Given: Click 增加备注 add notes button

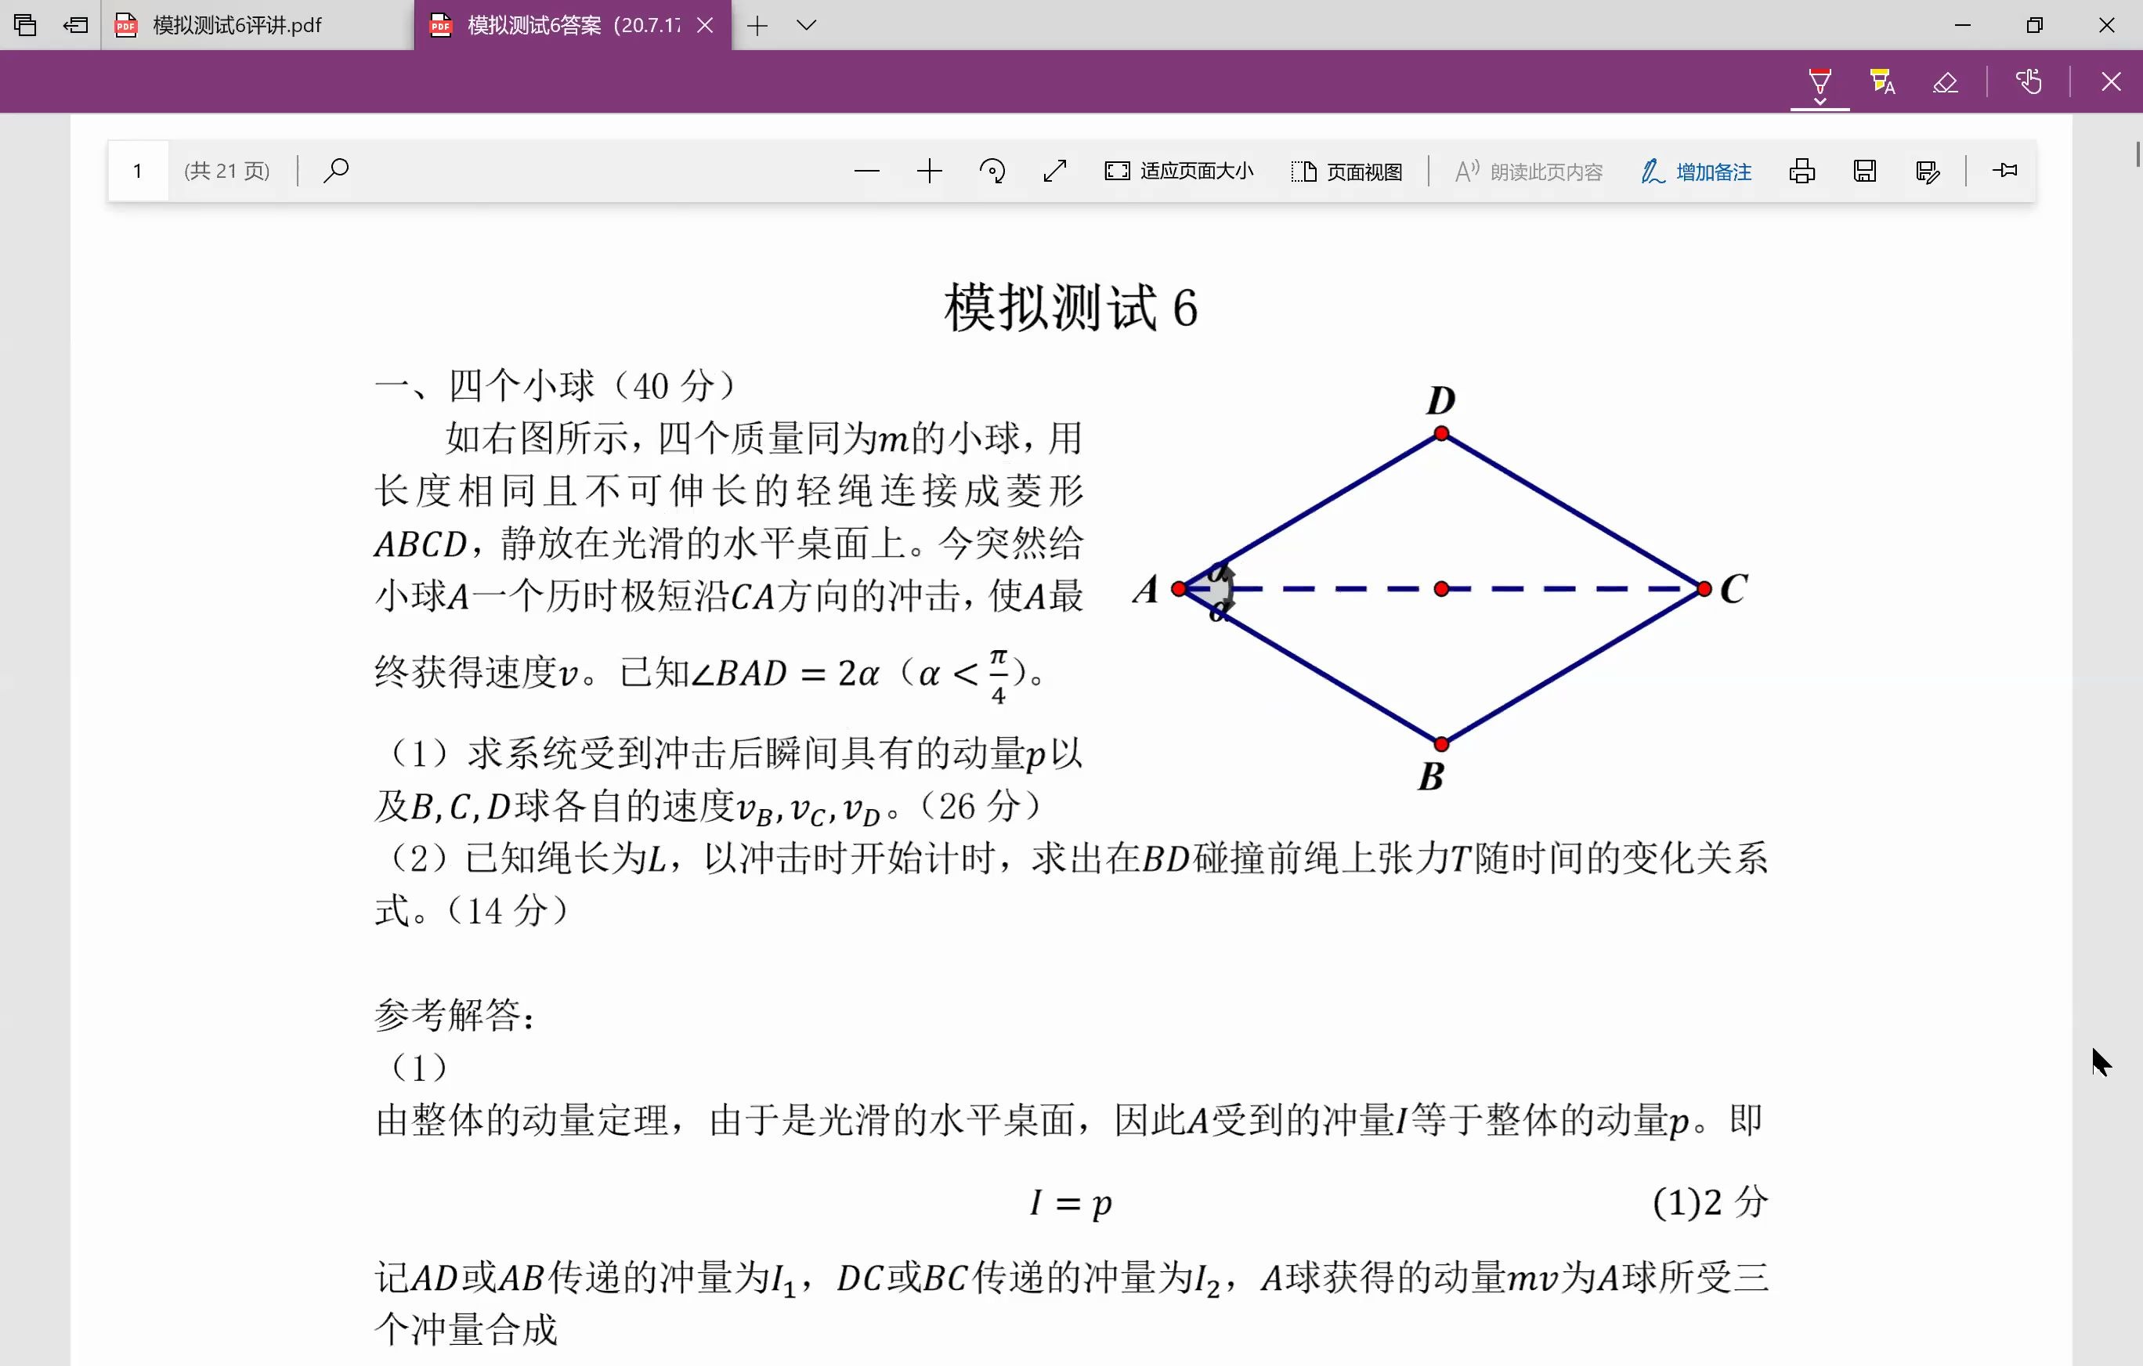Looking at the screenshot, I should [1697, 171].
